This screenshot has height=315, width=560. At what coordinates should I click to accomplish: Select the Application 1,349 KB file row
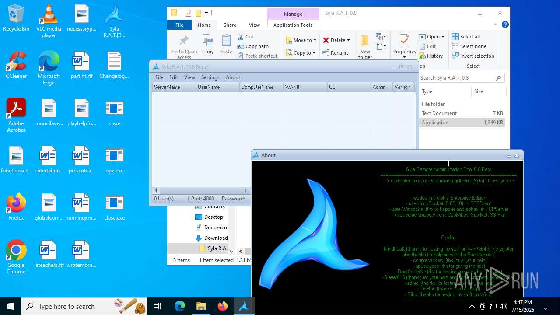462,122
